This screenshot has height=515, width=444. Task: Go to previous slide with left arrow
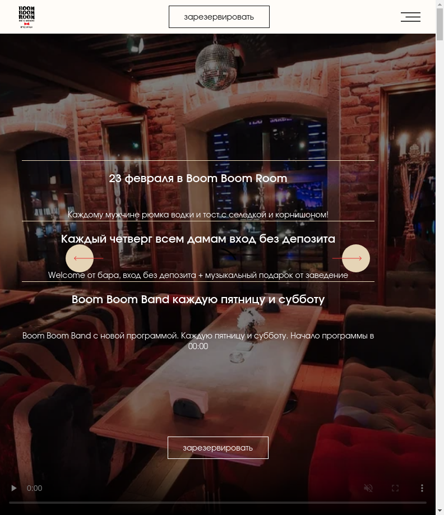80,258
